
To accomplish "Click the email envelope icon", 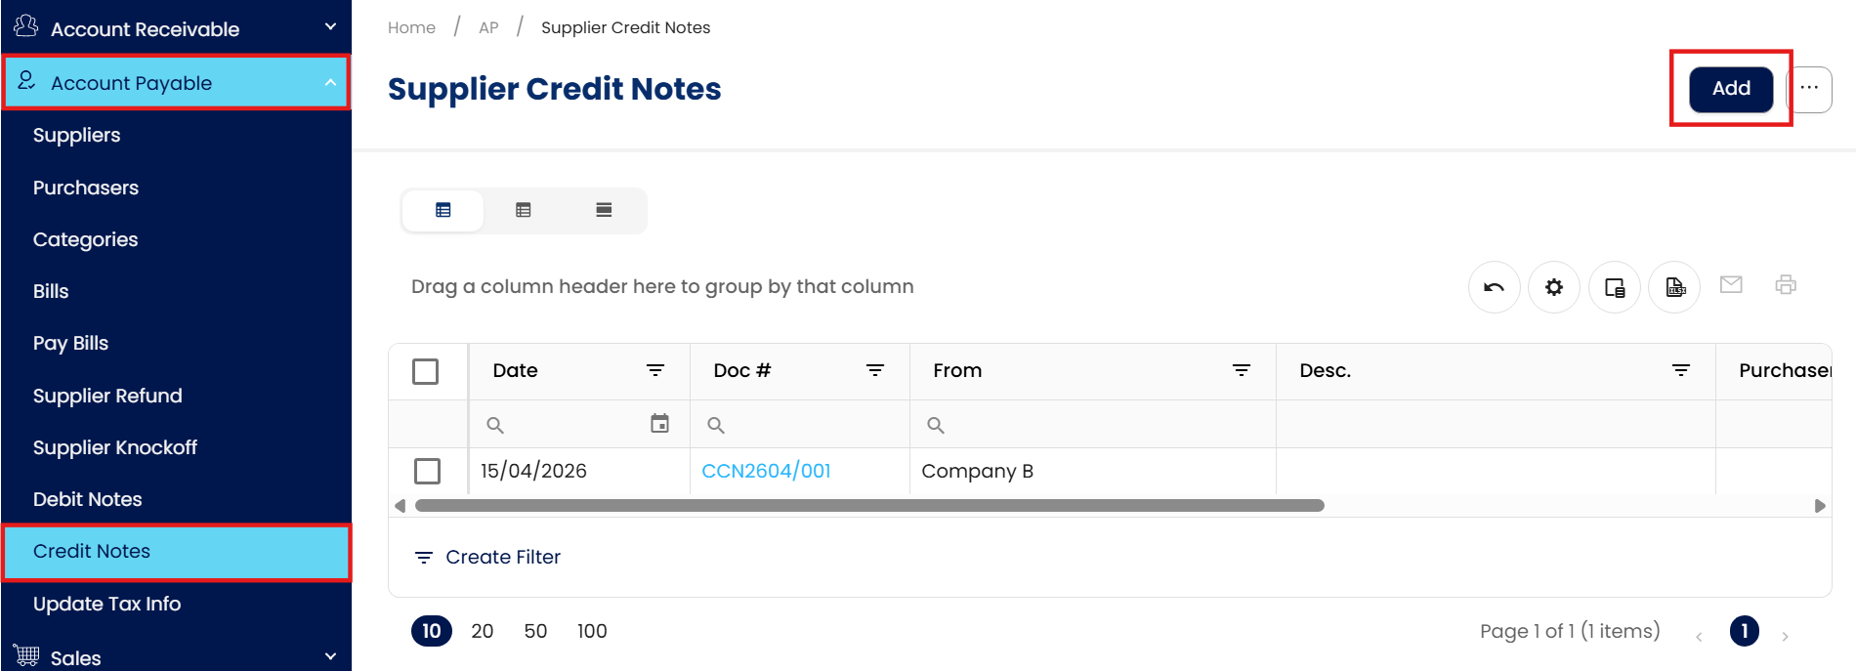I will (x=1731, y=284).
